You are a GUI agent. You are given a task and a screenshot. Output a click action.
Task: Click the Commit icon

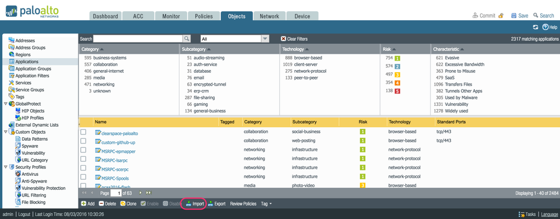475,15
